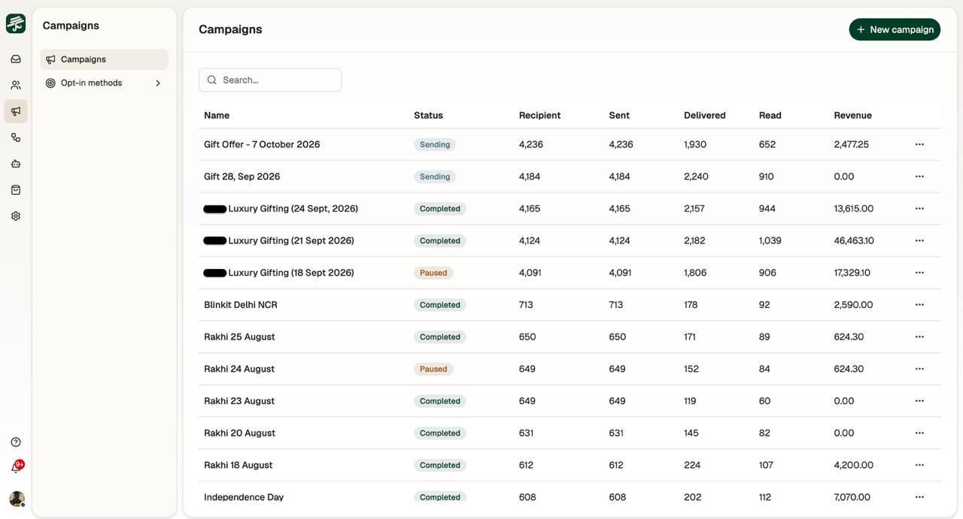This screenshot has width=963, height=519.
Task: Click the Delivered column header
Action: (705, 116)
